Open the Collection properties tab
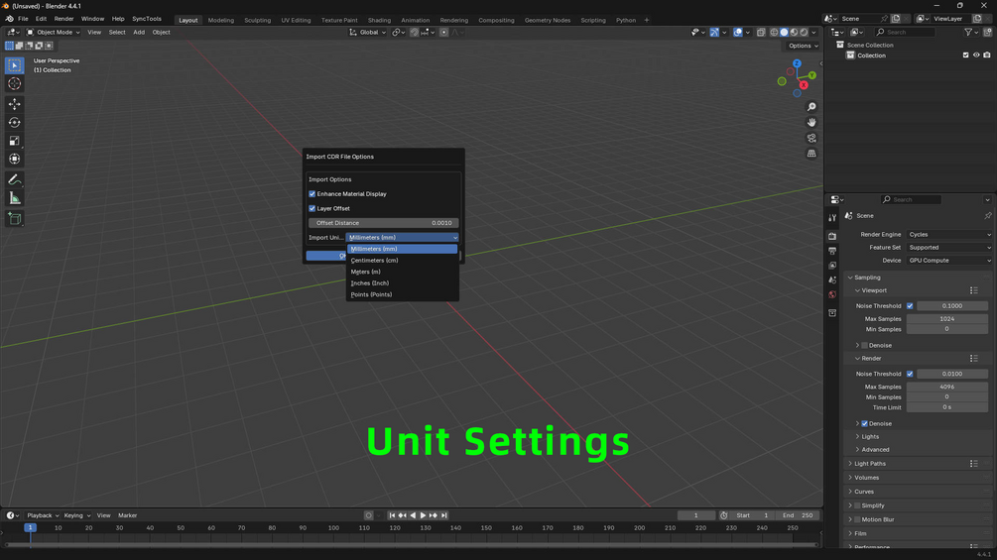 pyautogui.click(x=832, y=313)
